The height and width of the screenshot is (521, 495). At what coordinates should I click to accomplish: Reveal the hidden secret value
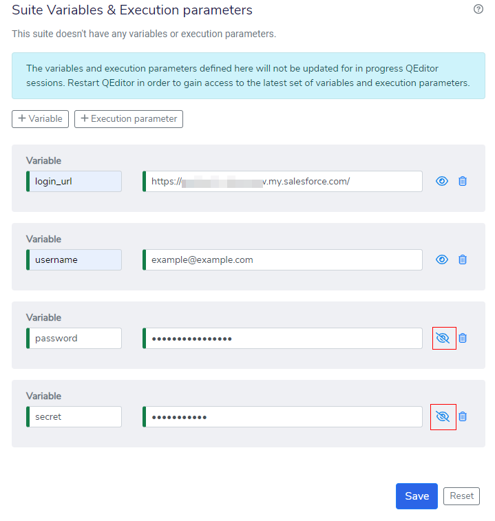[x=443, y=416]
